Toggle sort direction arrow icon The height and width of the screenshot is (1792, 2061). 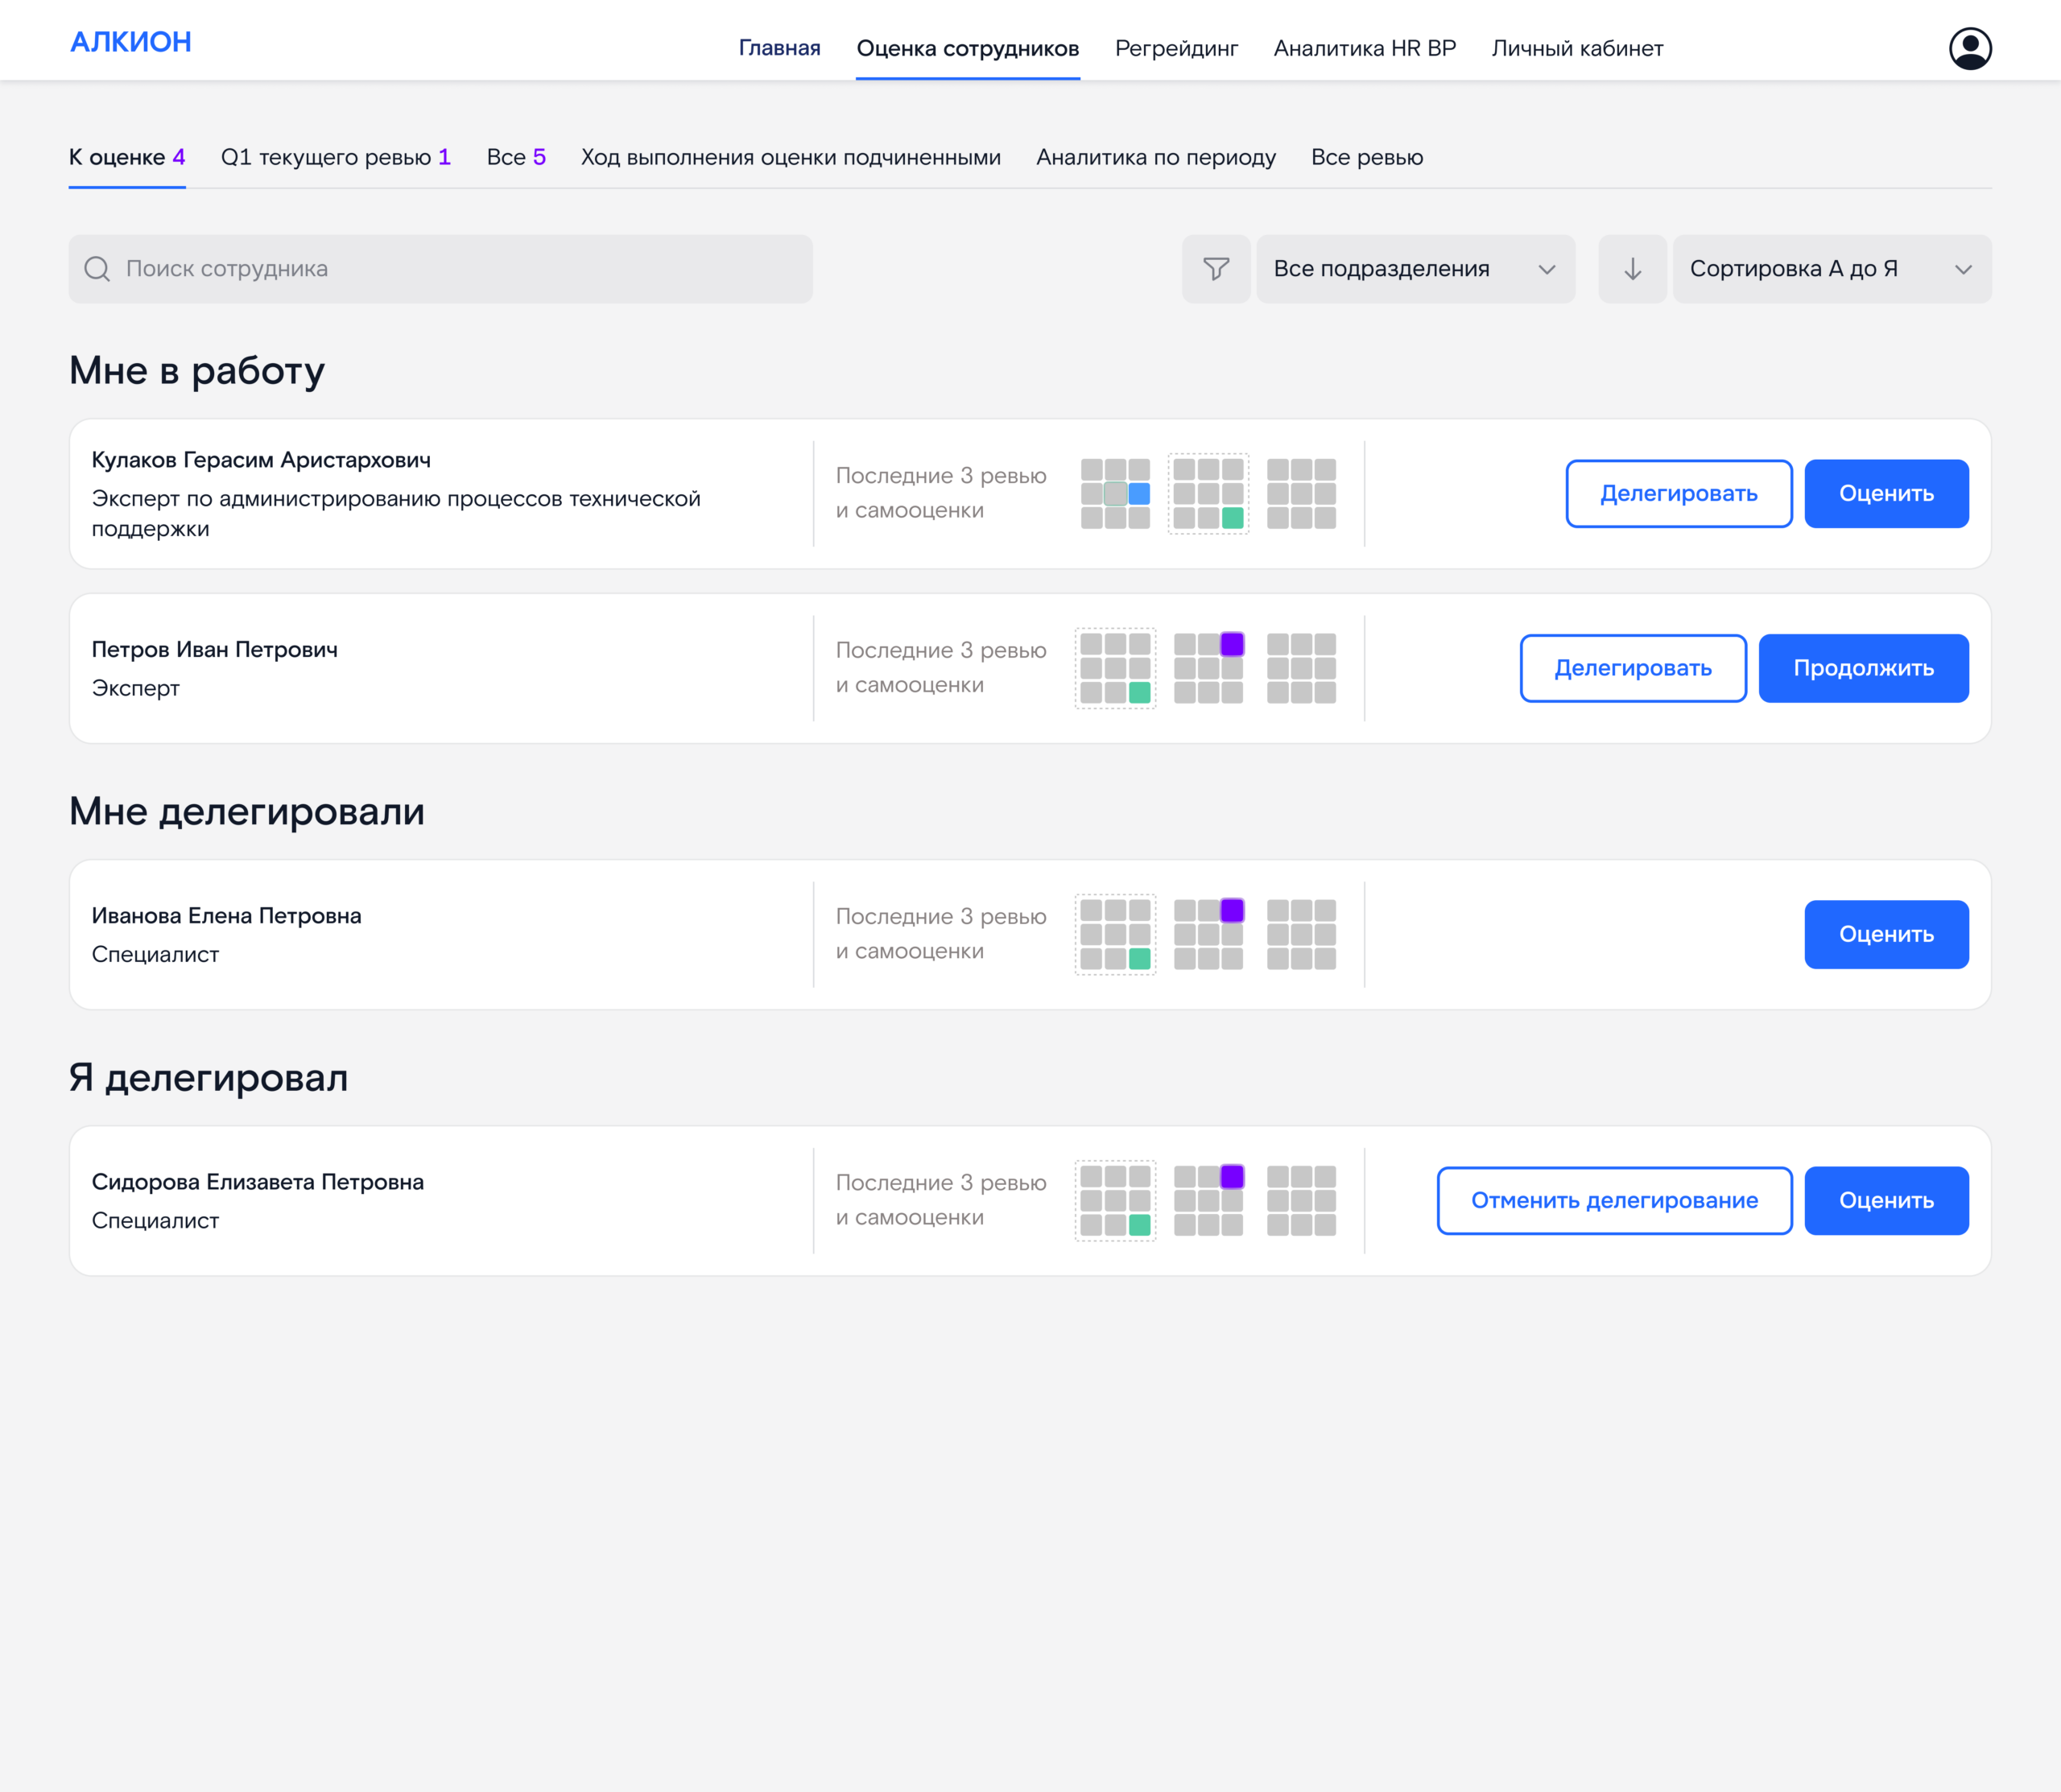tap(1632, 269)
